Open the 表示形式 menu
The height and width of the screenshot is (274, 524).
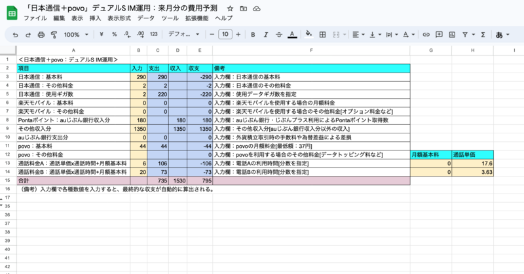(x=119, y=18)
